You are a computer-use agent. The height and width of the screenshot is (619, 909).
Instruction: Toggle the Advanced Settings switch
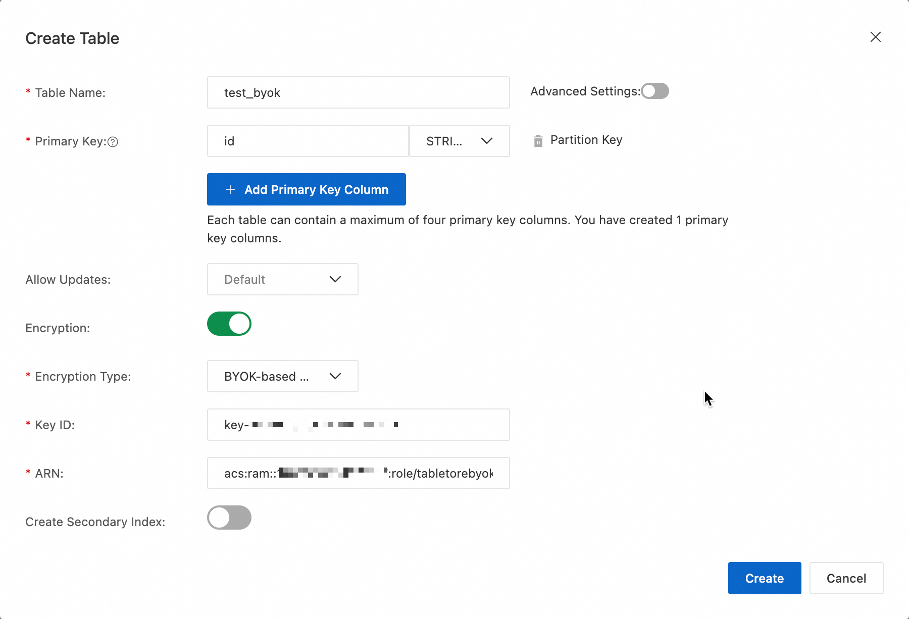(655, 91)
